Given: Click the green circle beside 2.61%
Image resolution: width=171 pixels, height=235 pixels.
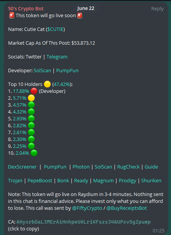Looking at the screenshot, I should coord(31,133).
